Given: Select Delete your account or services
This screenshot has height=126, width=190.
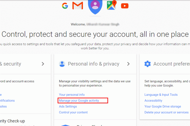Looking at the screenshot, I should [166, 112].
